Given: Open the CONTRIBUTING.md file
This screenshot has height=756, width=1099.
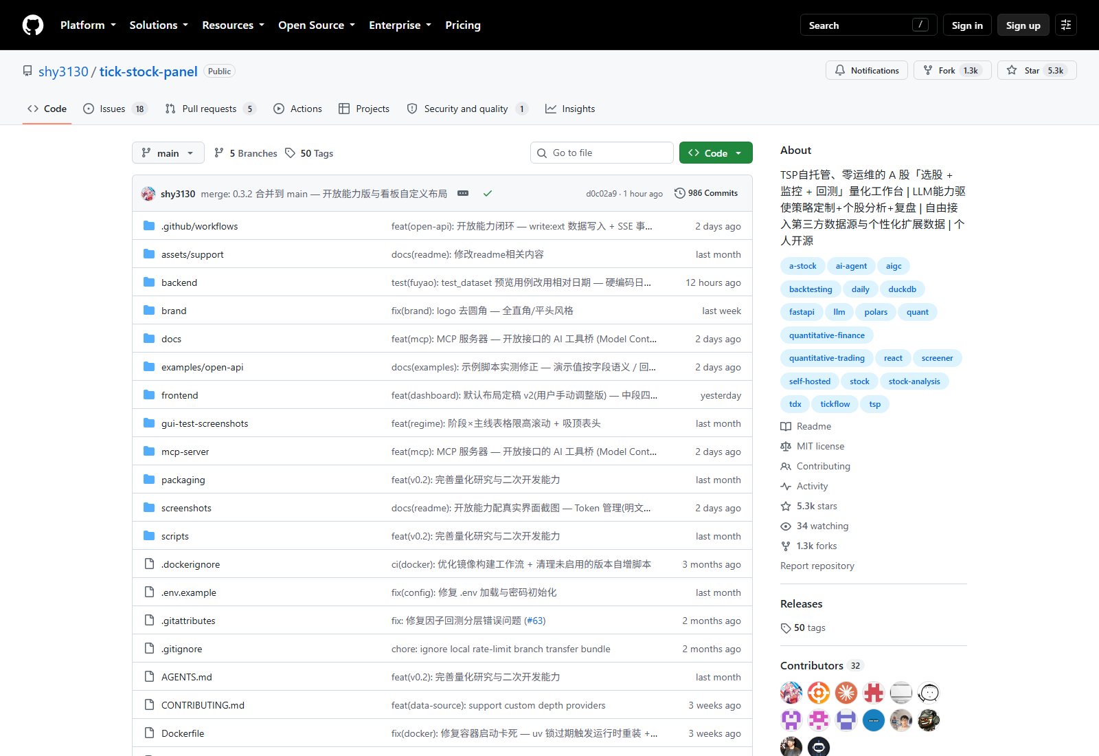Looking at the screenshot, I should click(x=203, y=705).
